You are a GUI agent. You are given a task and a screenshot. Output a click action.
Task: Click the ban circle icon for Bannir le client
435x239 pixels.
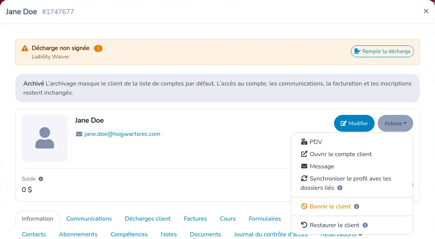point(304,206)
